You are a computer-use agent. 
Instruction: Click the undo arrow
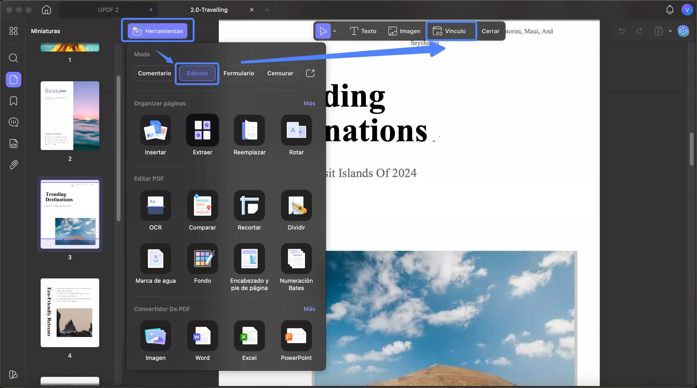(622, 31)
